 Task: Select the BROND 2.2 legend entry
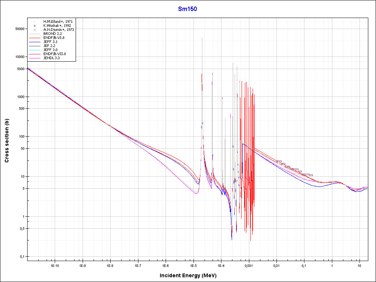(52, 34)
